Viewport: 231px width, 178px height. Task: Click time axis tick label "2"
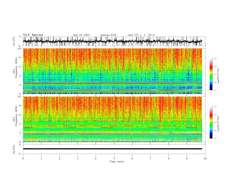coord(60,159)
